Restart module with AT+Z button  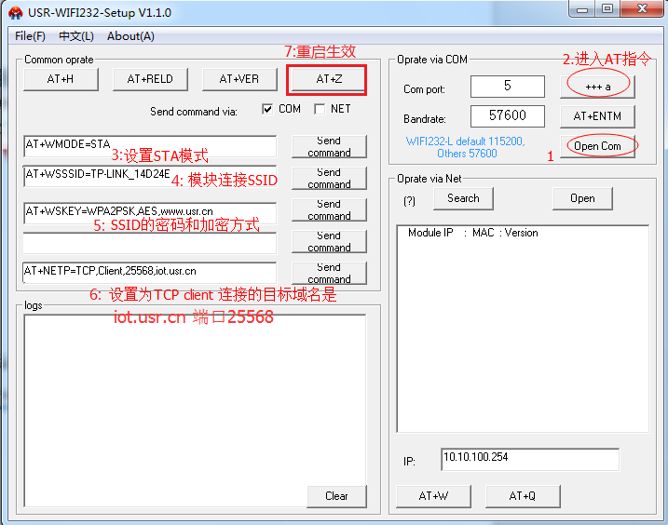point(328,79)
